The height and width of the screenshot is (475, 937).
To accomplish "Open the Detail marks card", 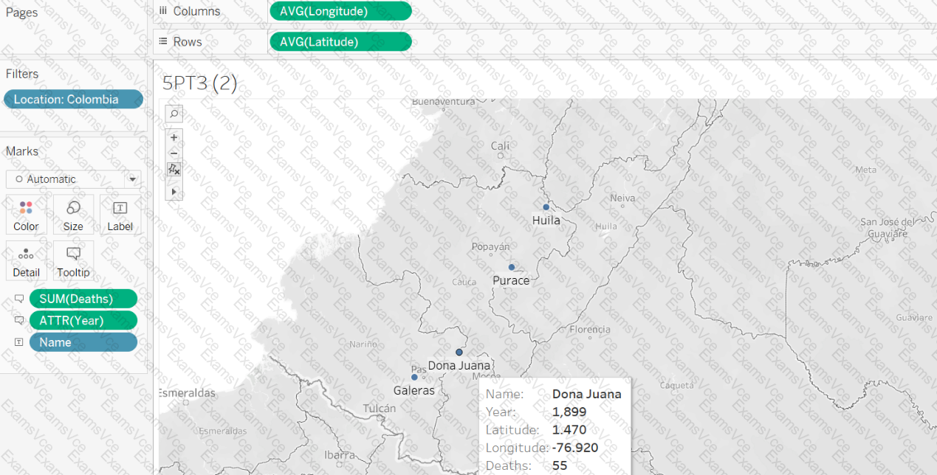I will (x=26, y=260).
